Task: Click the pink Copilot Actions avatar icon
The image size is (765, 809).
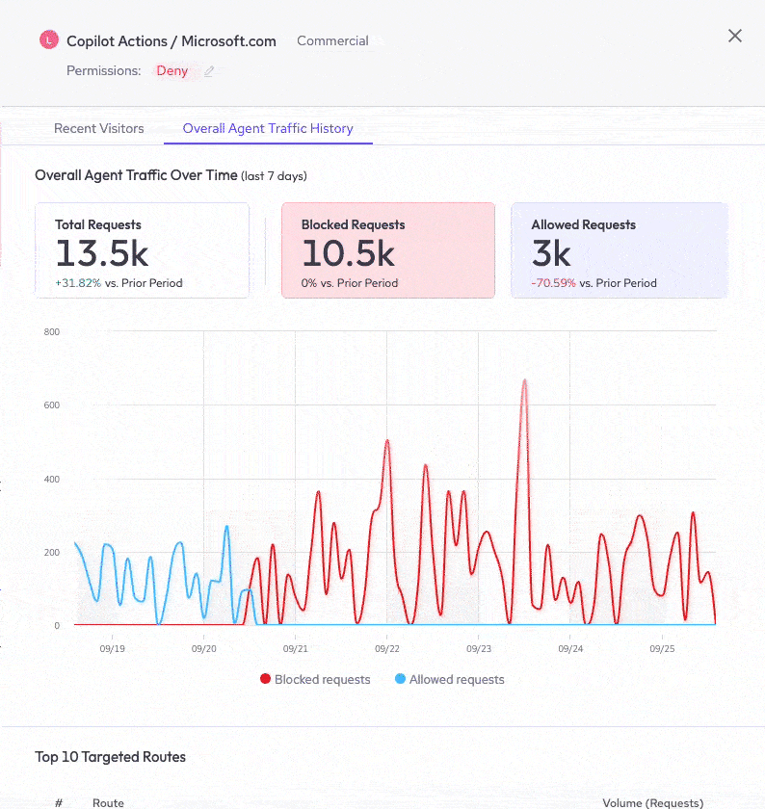Action: (48, 40)
